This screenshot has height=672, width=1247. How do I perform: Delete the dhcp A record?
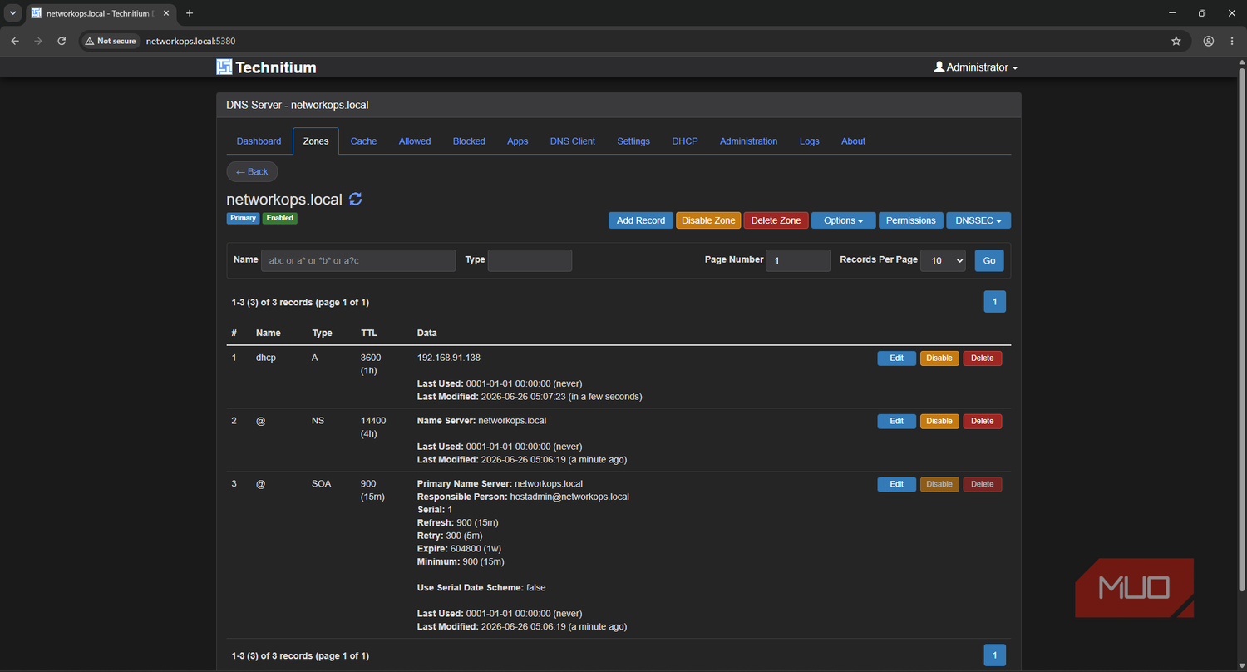(x=983, y=358)
